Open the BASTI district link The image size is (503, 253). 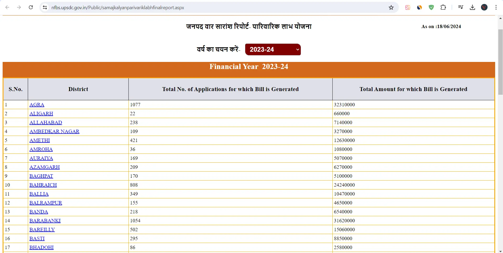[37, 238]
